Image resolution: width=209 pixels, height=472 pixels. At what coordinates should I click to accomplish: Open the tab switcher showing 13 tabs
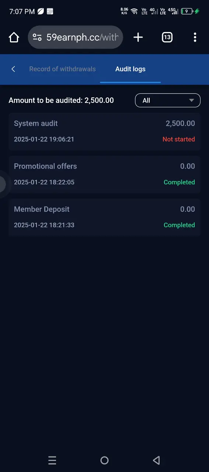(167, 37)
